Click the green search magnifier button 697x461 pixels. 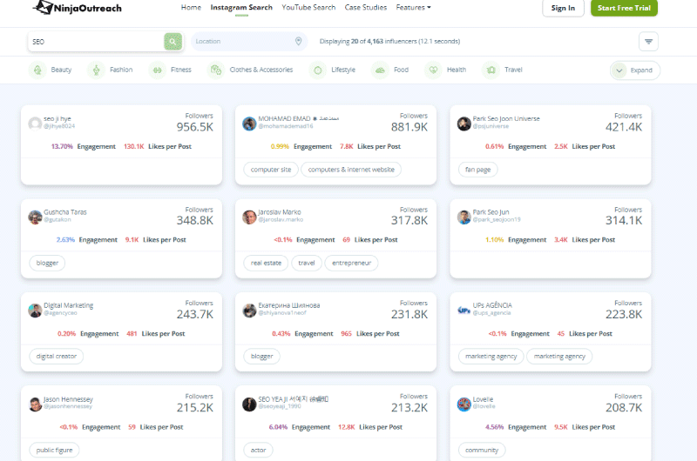[173, 42]
